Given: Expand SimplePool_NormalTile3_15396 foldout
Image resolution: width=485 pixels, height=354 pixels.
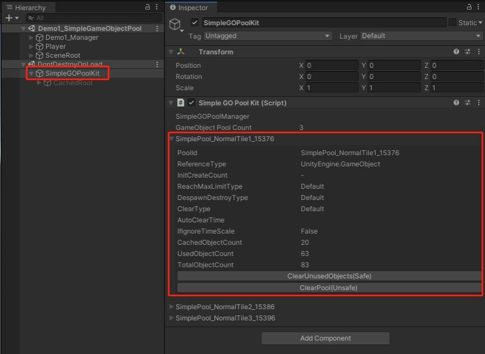Looking at the screenshot, I should (172, 318).
